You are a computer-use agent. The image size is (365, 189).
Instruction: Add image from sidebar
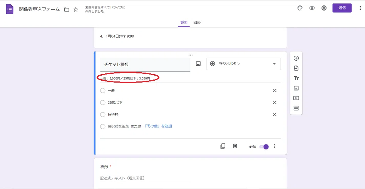296,88
